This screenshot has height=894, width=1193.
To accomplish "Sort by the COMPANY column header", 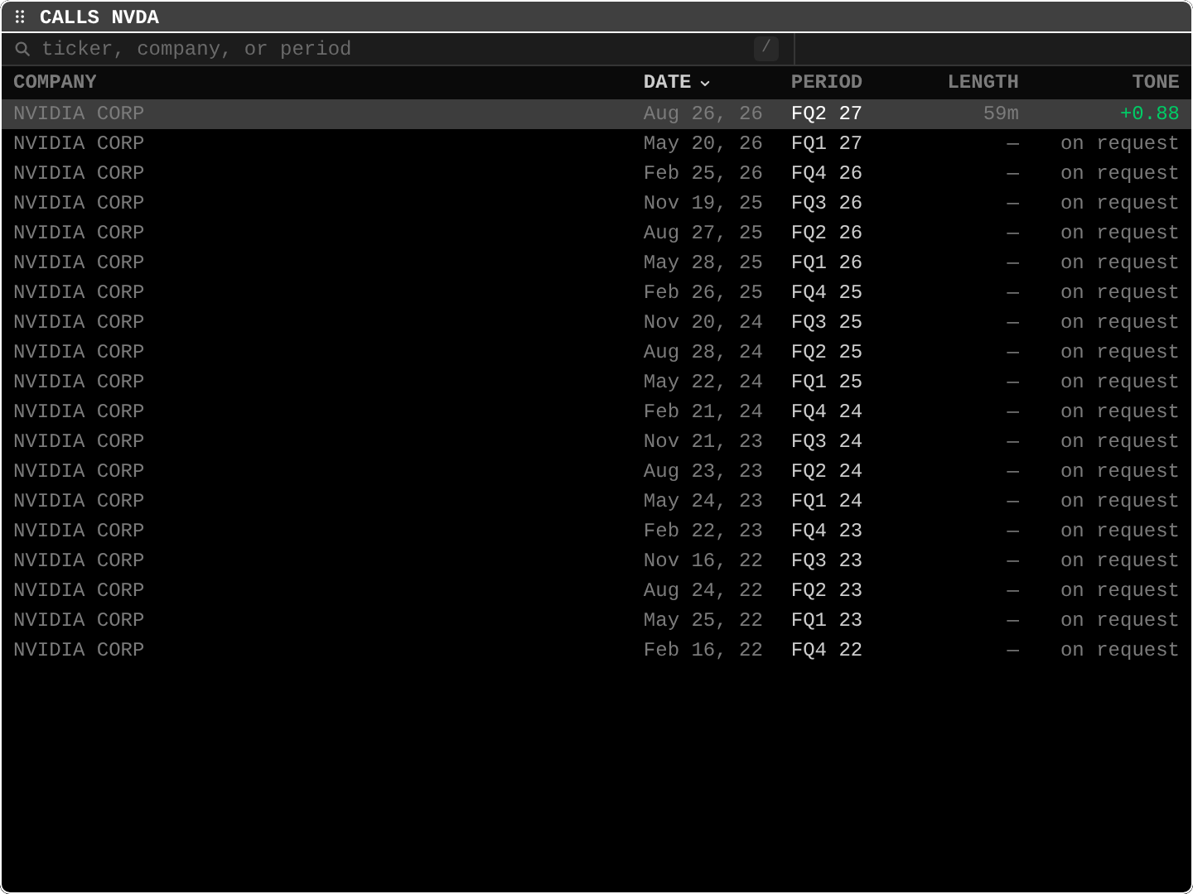I will click(x=55, y=82).
